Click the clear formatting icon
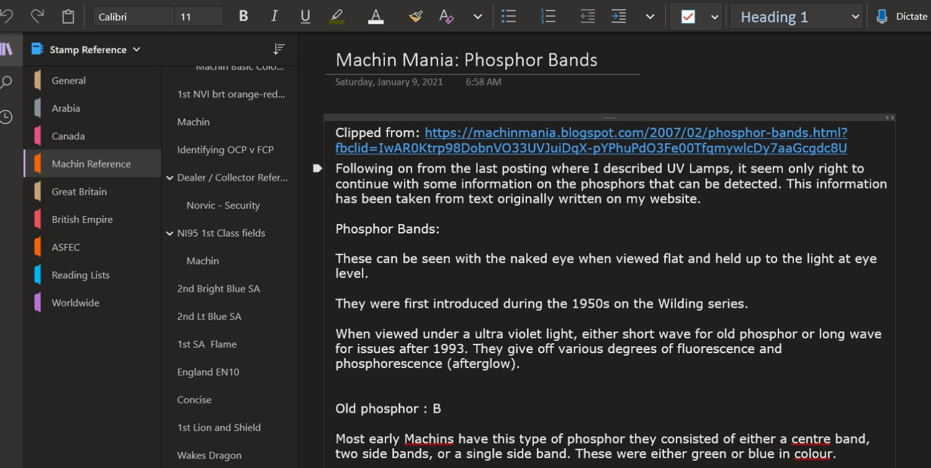The height and width of the screenshot is (468, 931). point(446,17)
